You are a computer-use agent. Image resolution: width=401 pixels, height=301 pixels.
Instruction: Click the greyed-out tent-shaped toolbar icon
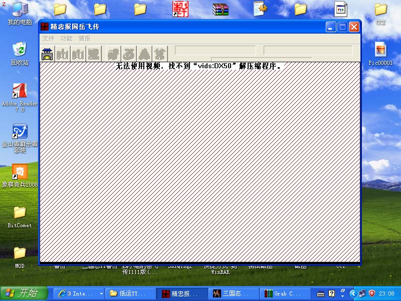144,54
